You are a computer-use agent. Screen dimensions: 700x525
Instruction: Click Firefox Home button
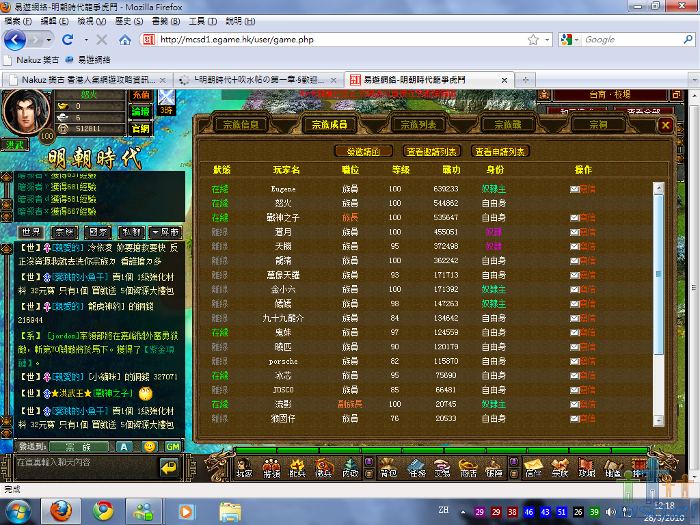click(x=125, y=40)
